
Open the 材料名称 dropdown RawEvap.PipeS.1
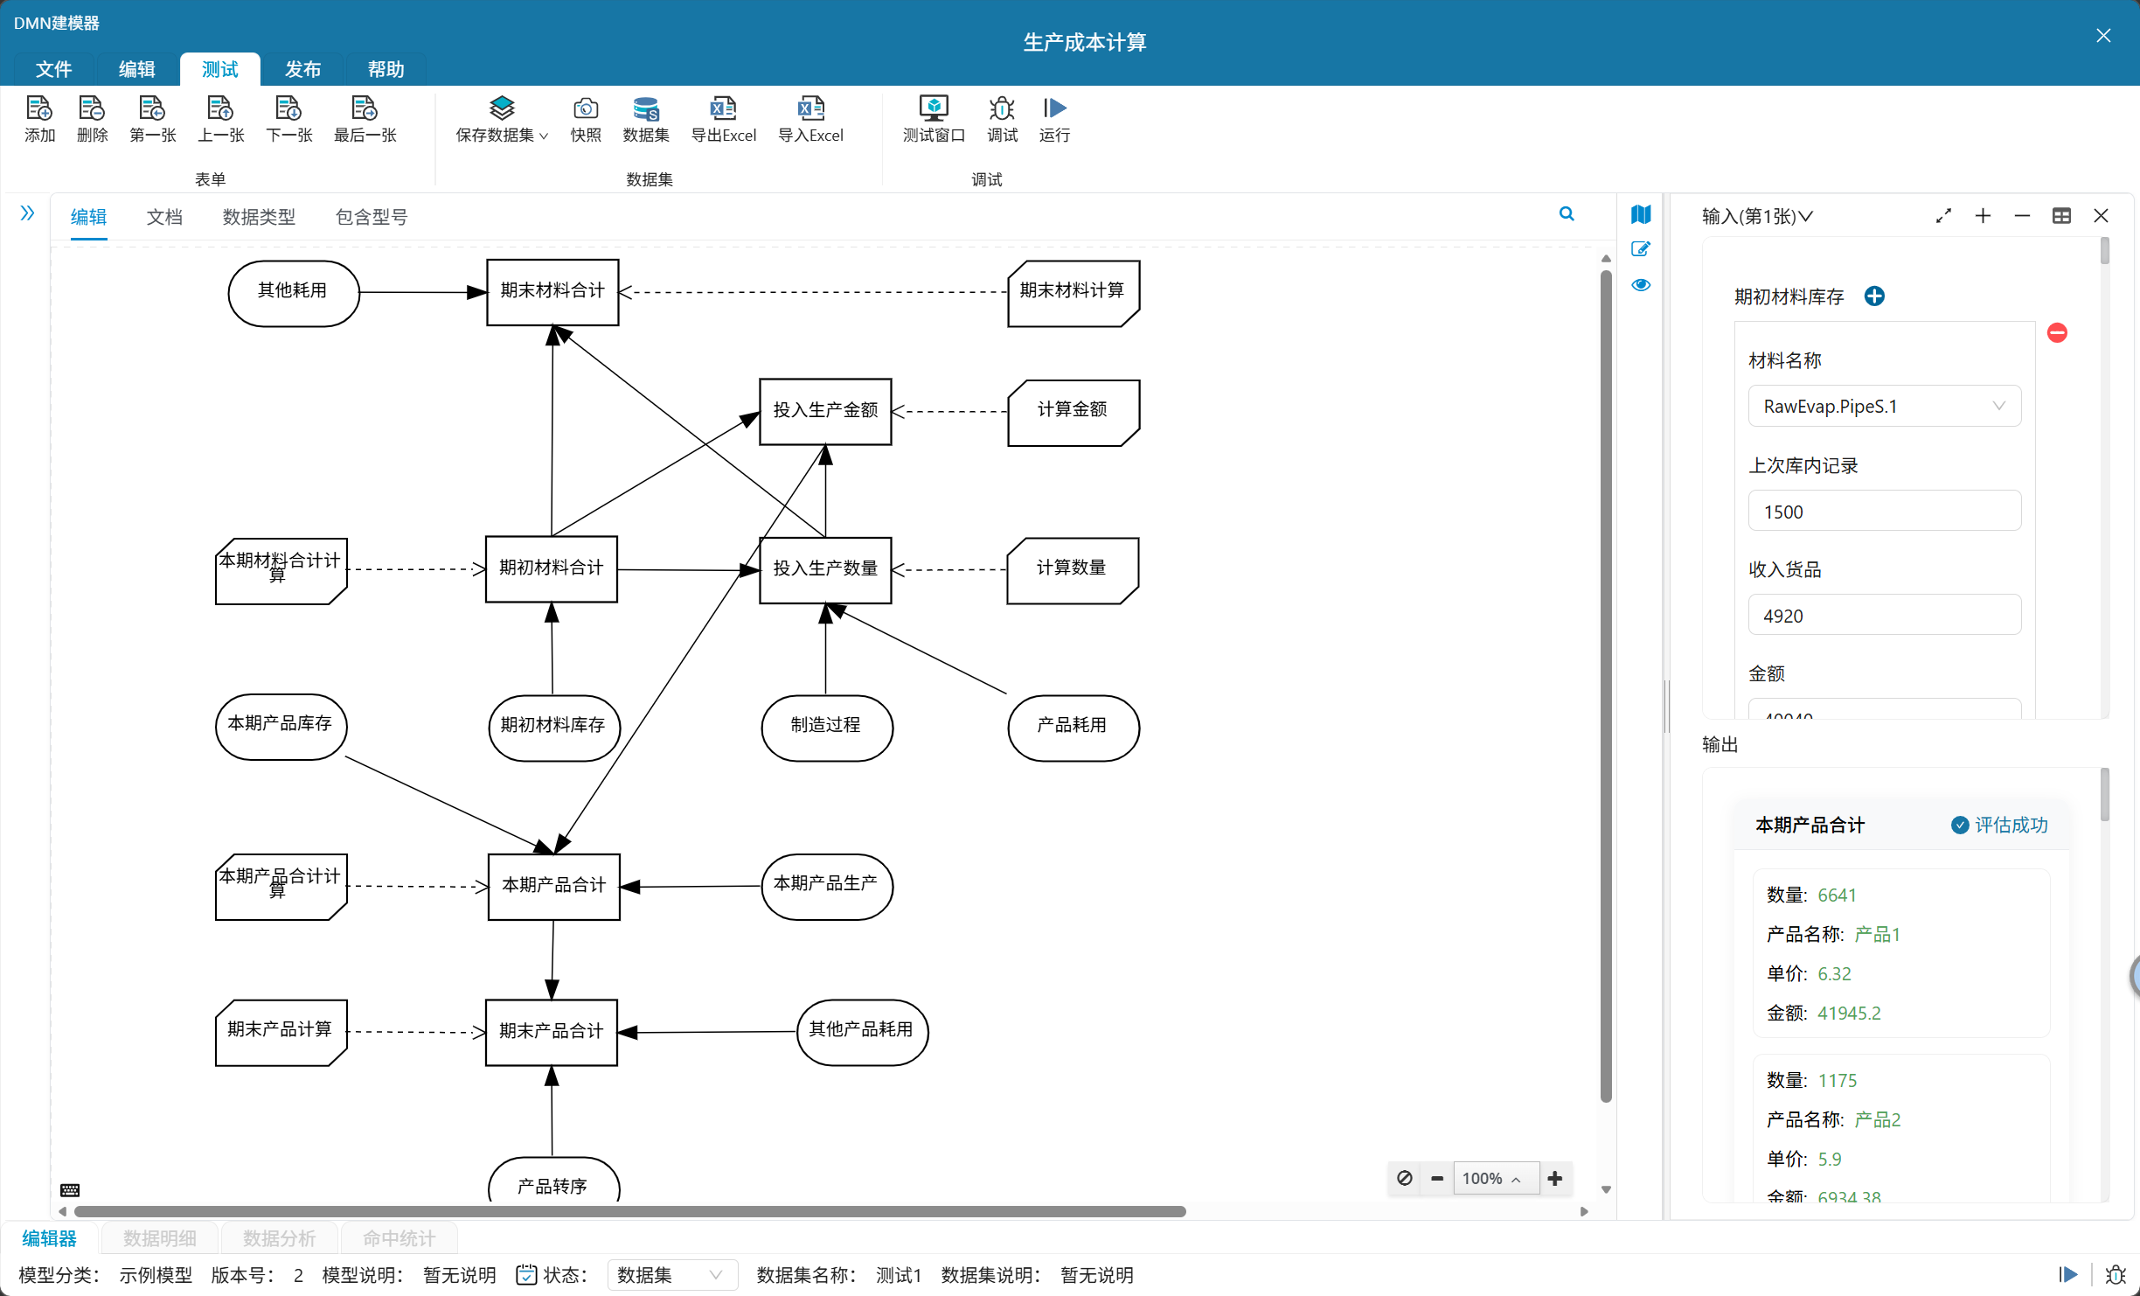point(1884,407)
